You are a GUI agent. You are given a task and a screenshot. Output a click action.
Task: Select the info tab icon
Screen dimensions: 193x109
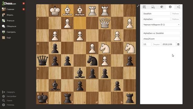click(x=170, y=7)
